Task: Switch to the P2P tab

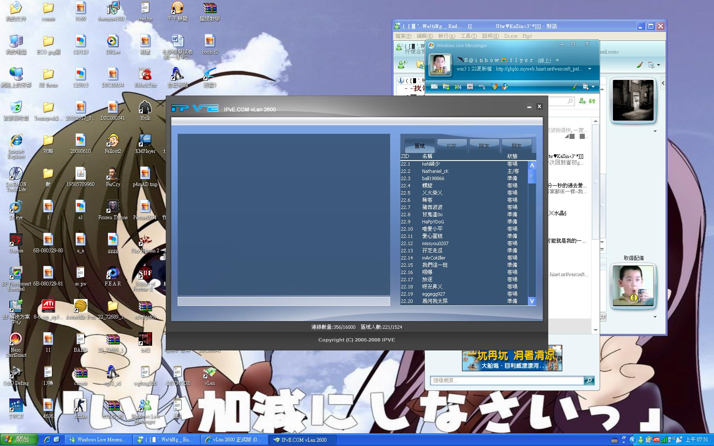Action: pos(451,146)
